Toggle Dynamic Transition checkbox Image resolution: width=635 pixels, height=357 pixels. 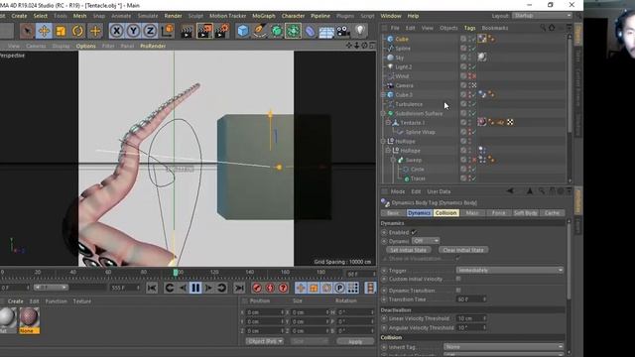coord(458,291)
